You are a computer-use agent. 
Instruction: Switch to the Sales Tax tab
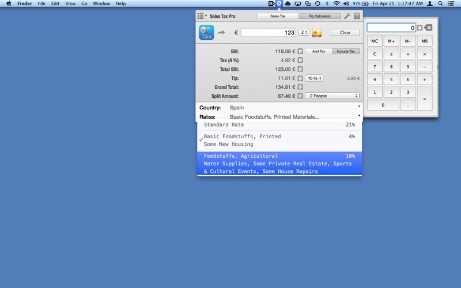click(278, 16)
